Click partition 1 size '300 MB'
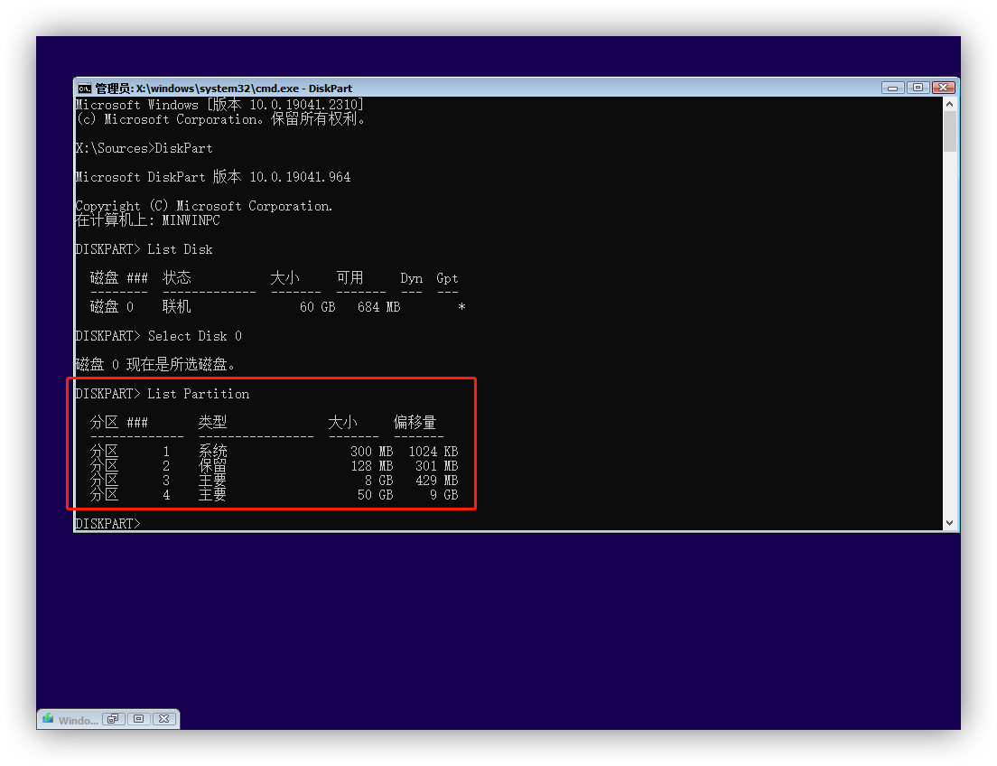The width and height of the screenshot is (997, 766). pos(372,451)
